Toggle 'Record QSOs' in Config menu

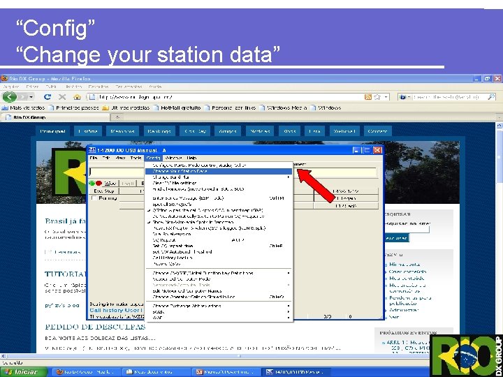[167, 263]
